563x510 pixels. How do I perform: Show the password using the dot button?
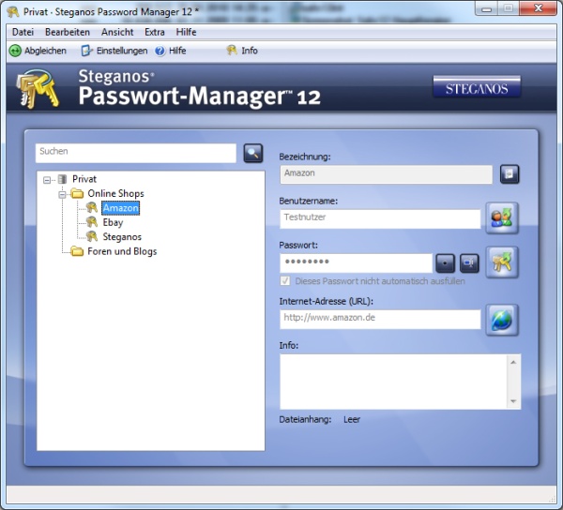[x=445, y=263]
